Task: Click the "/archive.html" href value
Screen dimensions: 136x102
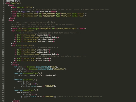Action: click(x=30, y=39)
